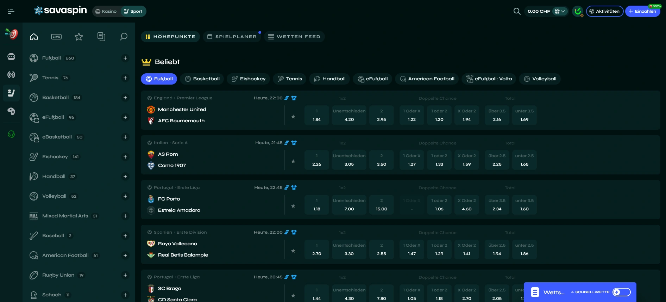Open the LIVE events icon
Viewport: 666px width, 302px height.
point(56,37)
